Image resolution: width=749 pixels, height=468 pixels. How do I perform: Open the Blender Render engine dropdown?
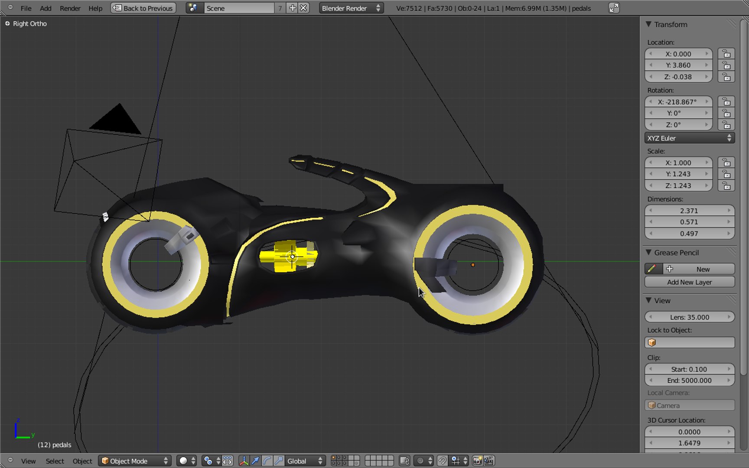(351, 8)
